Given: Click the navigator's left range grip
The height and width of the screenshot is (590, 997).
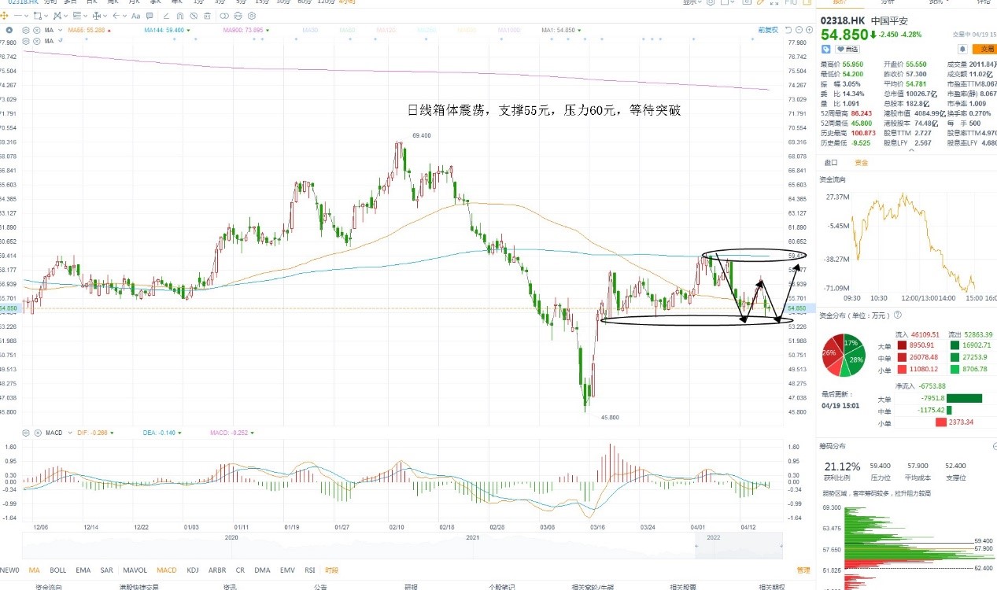Looking at the screenshot, I should pyautogui.click(x=696, y=546).
